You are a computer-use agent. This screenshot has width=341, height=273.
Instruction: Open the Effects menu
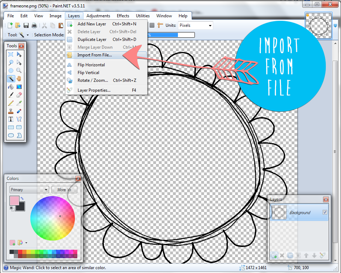(x=122, y=16)
